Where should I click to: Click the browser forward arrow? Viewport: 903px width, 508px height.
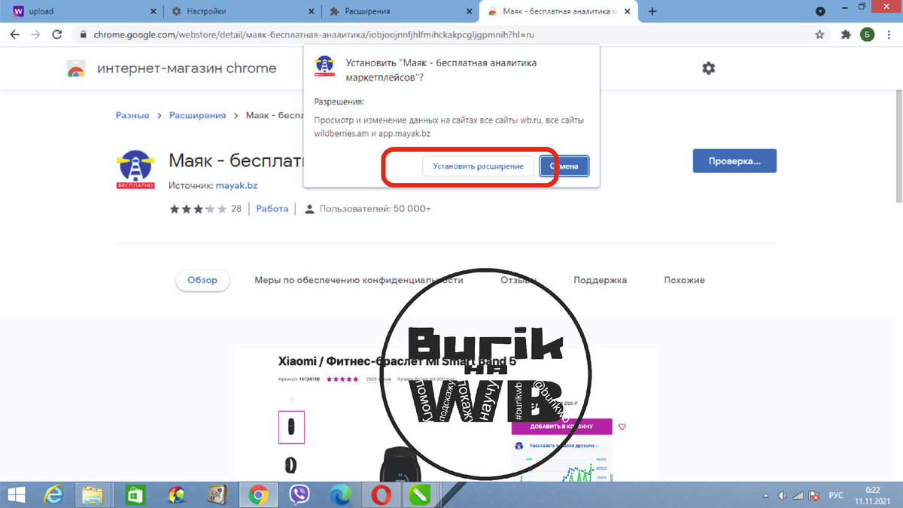(x=35, y=35)
